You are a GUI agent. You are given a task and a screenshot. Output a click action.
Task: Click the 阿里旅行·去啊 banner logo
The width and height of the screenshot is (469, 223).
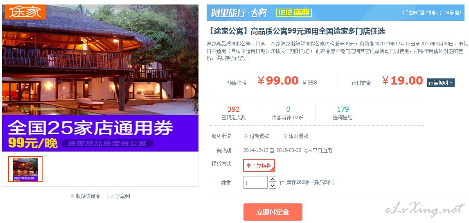click(239, 13)
